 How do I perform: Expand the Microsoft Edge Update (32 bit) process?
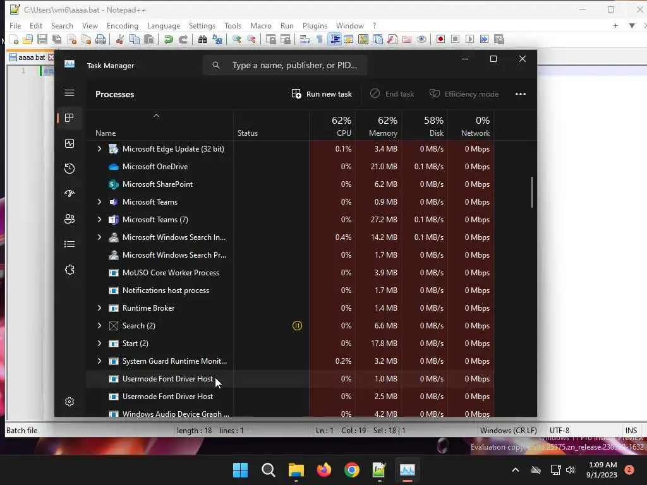[99, 149]
